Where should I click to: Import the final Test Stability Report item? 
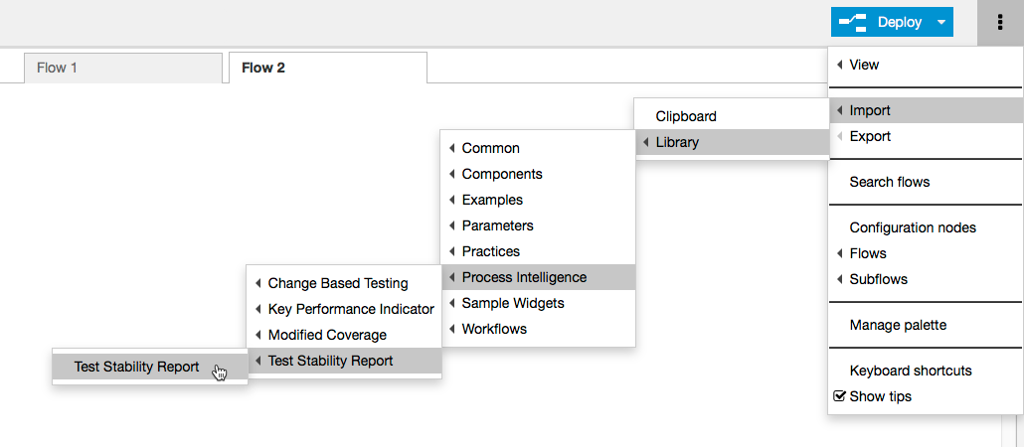click(x=149, y=367)
